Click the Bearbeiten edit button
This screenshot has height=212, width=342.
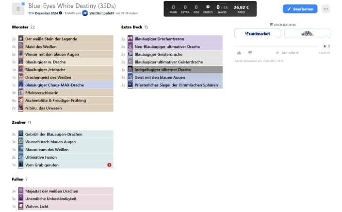(x=300, y=9)
